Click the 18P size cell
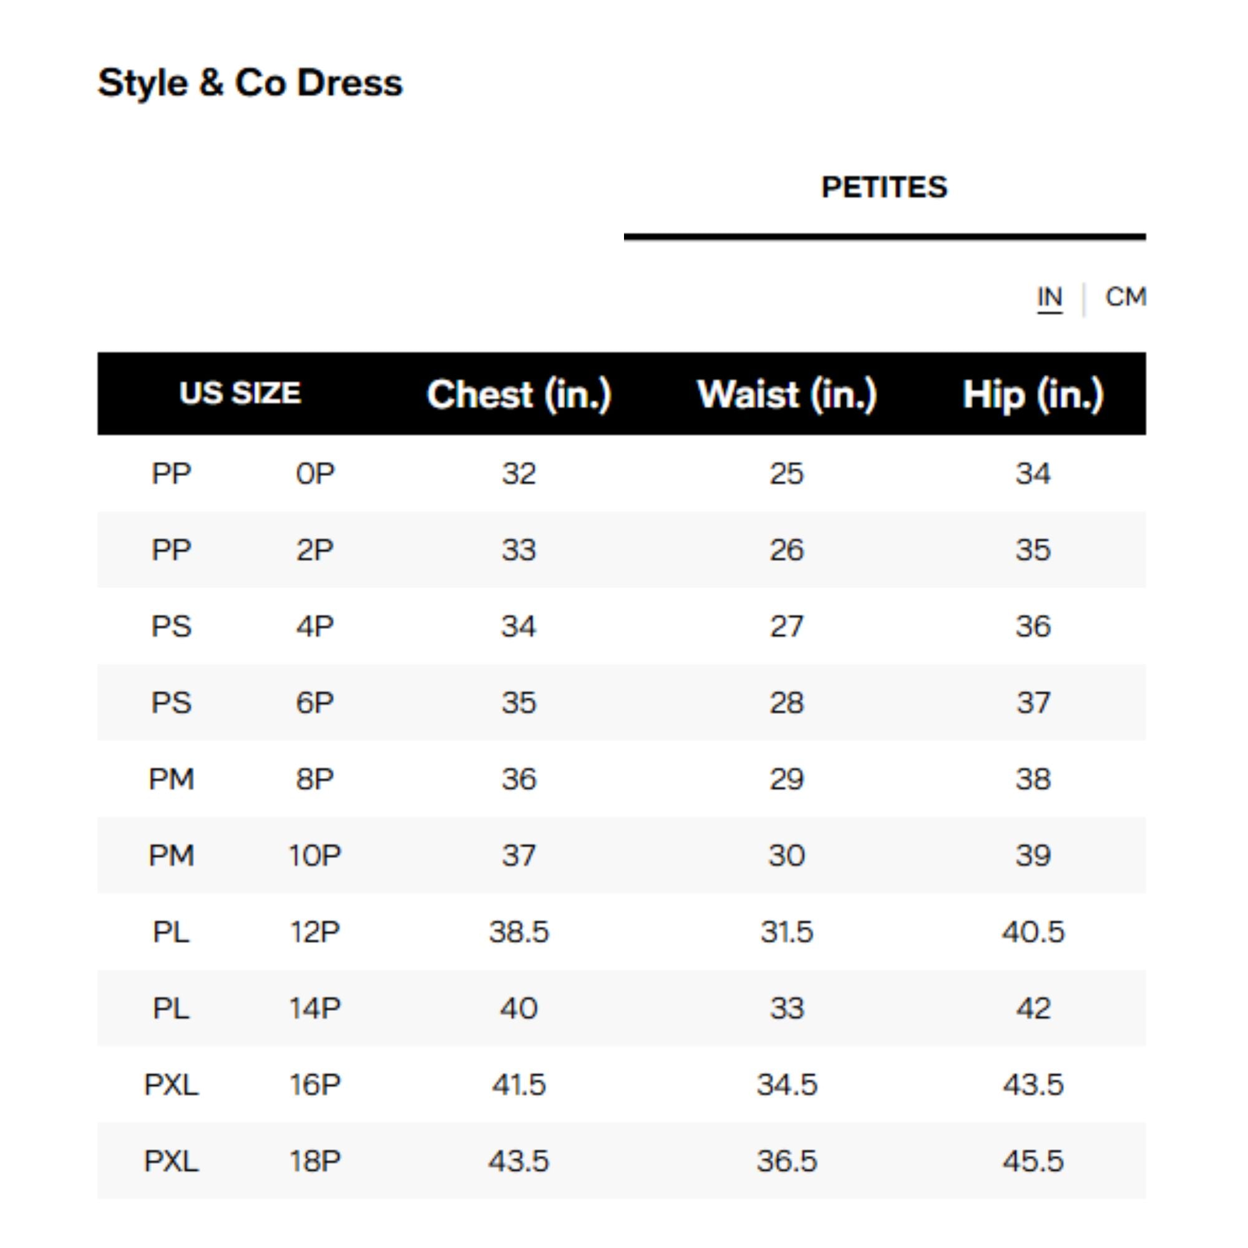Screen dimensions: 1248x1248 tap(314, 1161)
